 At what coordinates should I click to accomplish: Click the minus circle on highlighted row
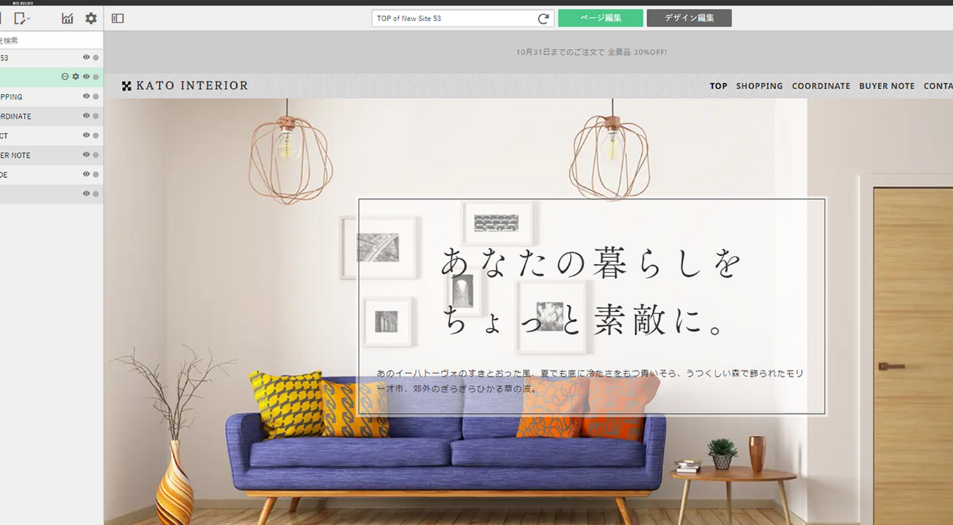point(65,77)
